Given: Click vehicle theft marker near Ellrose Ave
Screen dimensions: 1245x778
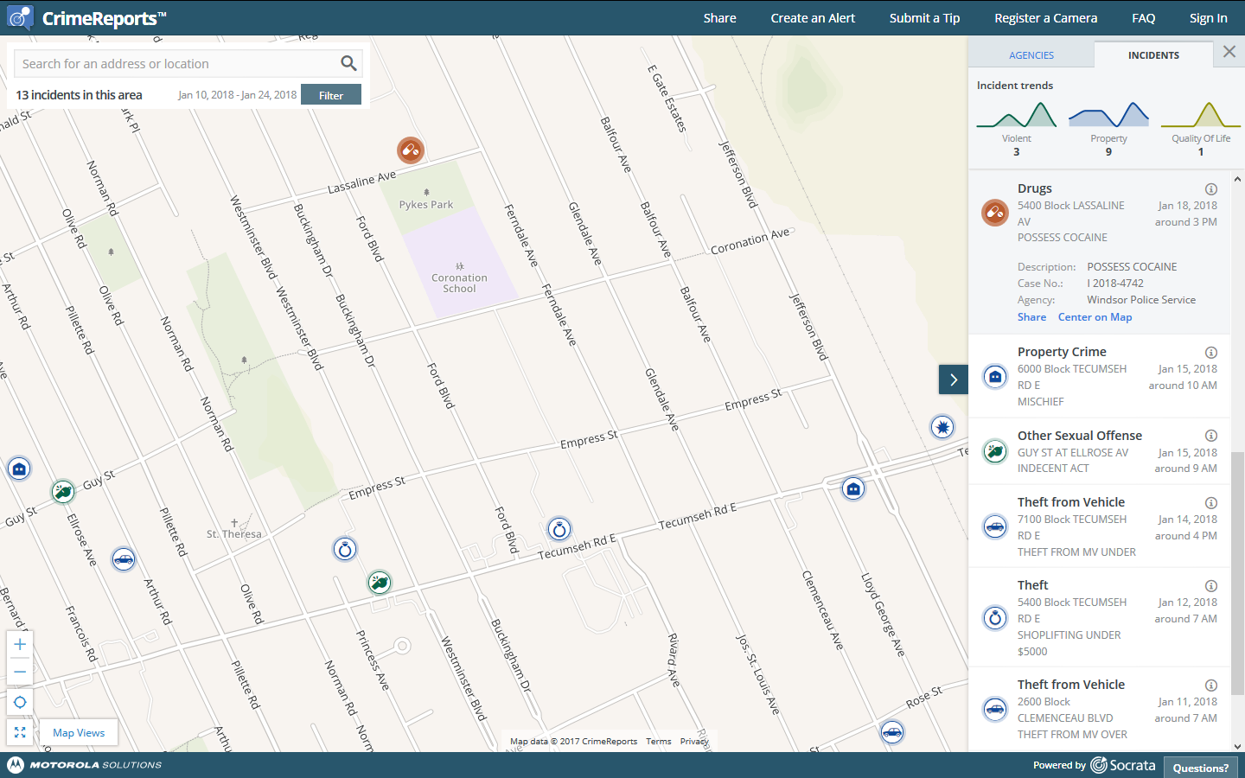Looking at the screenshot, I should pos(124,559).
